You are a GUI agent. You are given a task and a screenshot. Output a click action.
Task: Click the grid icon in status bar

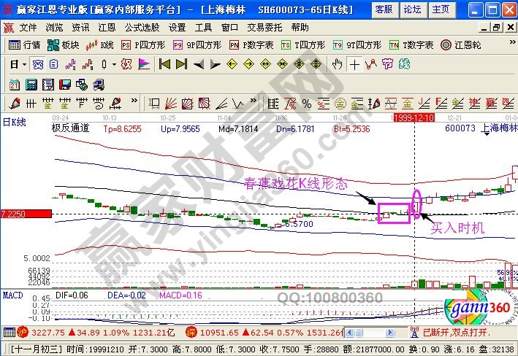coord(9,332)
